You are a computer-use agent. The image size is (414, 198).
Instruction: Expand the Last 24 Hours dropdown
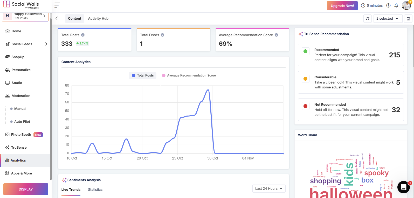pos(269,189)
